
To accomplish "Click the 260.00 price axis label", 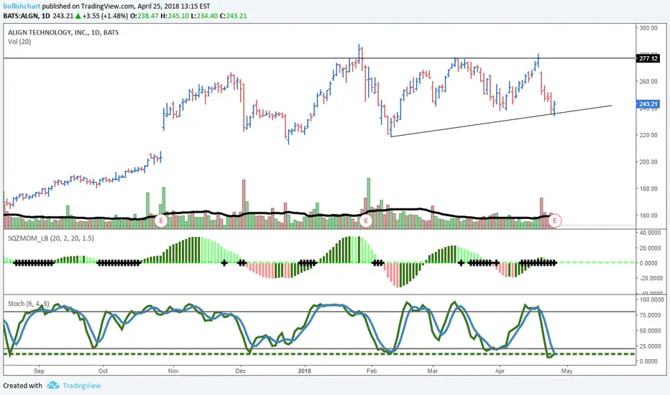I will tap(648, 82).
